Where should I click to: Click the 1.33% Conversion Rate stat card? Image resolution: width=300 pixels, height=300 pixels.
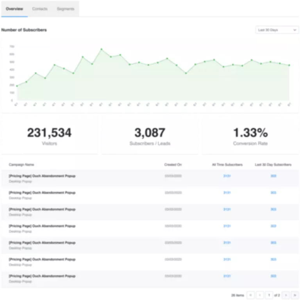pyautogui.click(x=250, y=135)
